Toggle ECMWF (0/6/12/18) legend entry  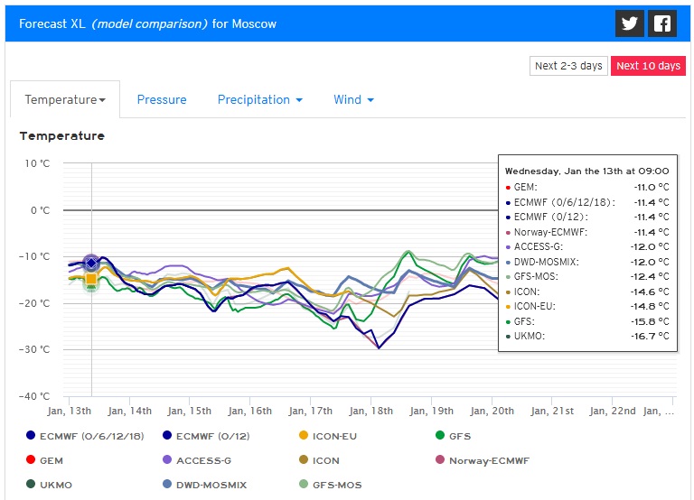85,436
